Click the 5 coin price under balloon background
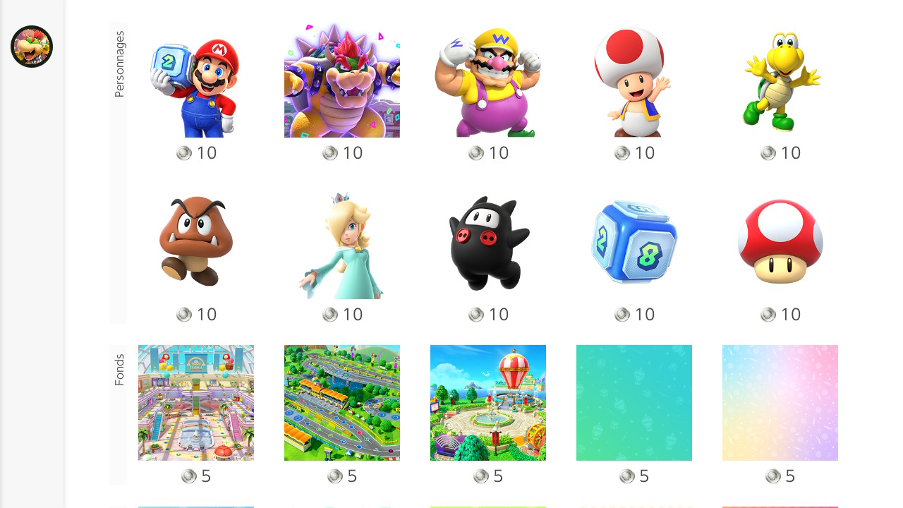Image resolution: width=903 pixels, height=508 pixels. 488,476
